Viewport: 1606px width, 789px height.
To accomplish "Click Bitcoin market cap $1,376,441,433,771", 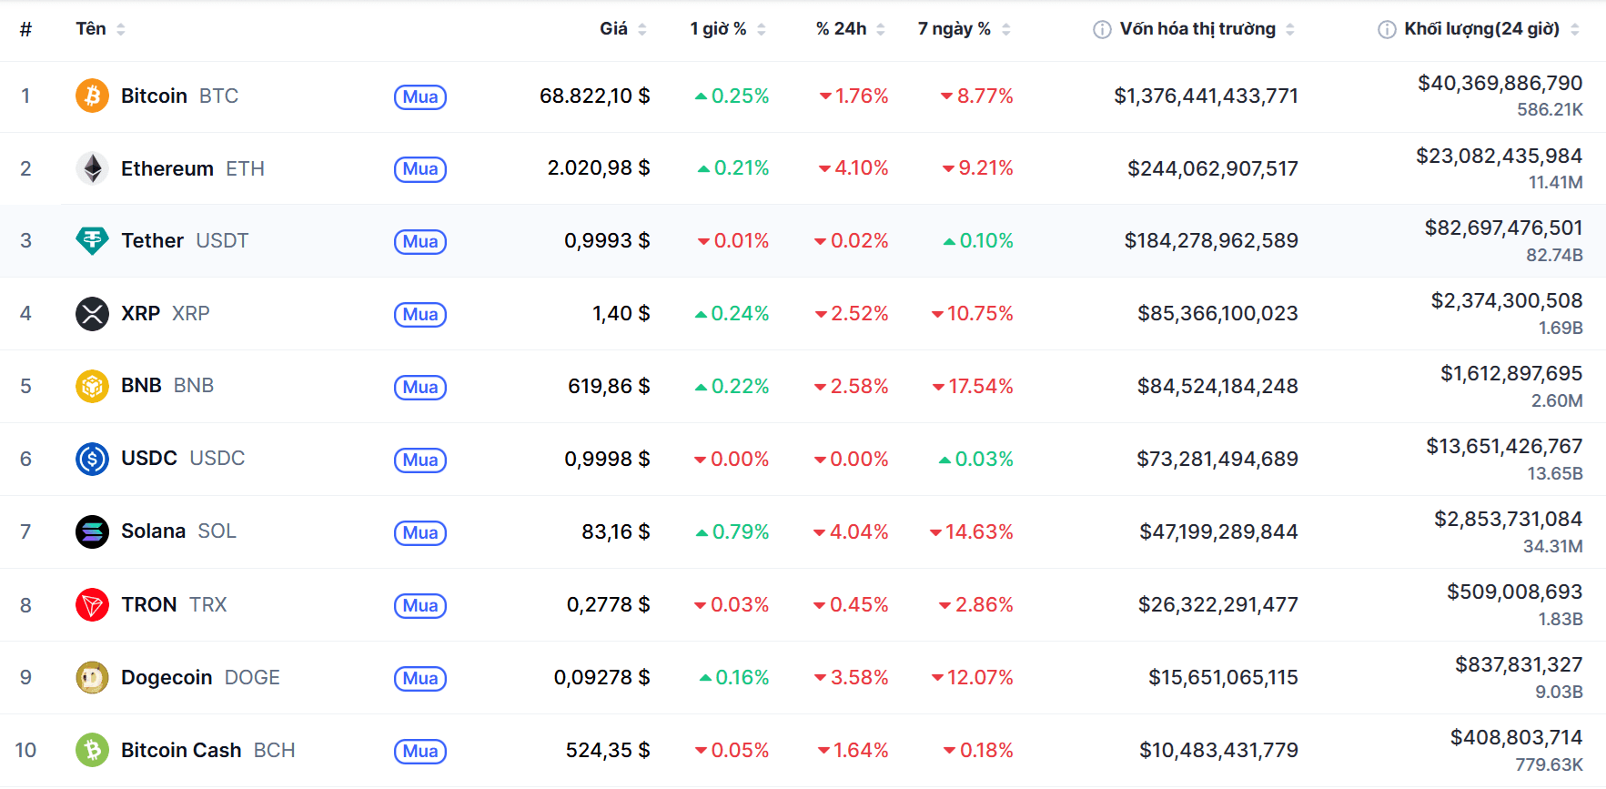I will point(1206,96).
